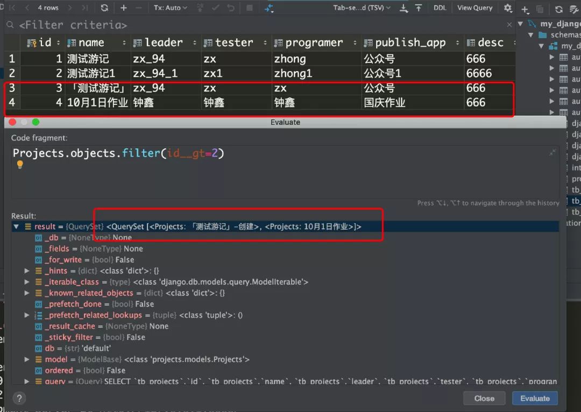Reload the table data with refresh icon
The width and height of the screenshot is (581, 412).
point(104,8)
